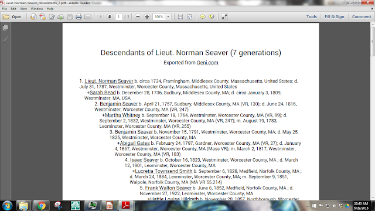Print the document with printer icon
Screen dimensions: 375x211
79,17
